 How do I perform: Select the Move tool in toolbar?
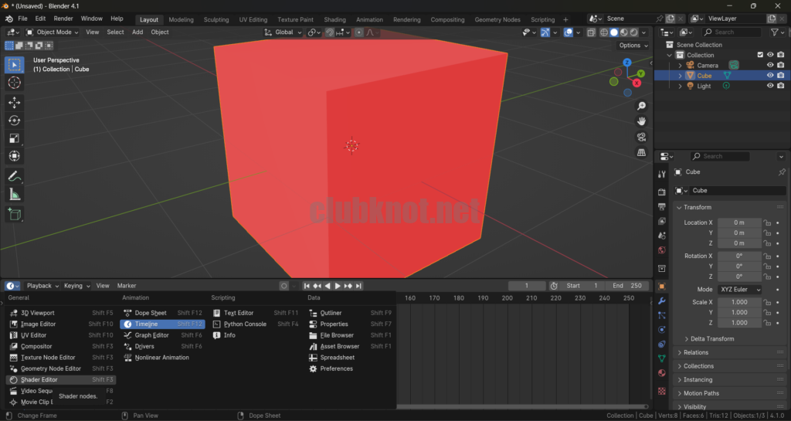[14, 102]
